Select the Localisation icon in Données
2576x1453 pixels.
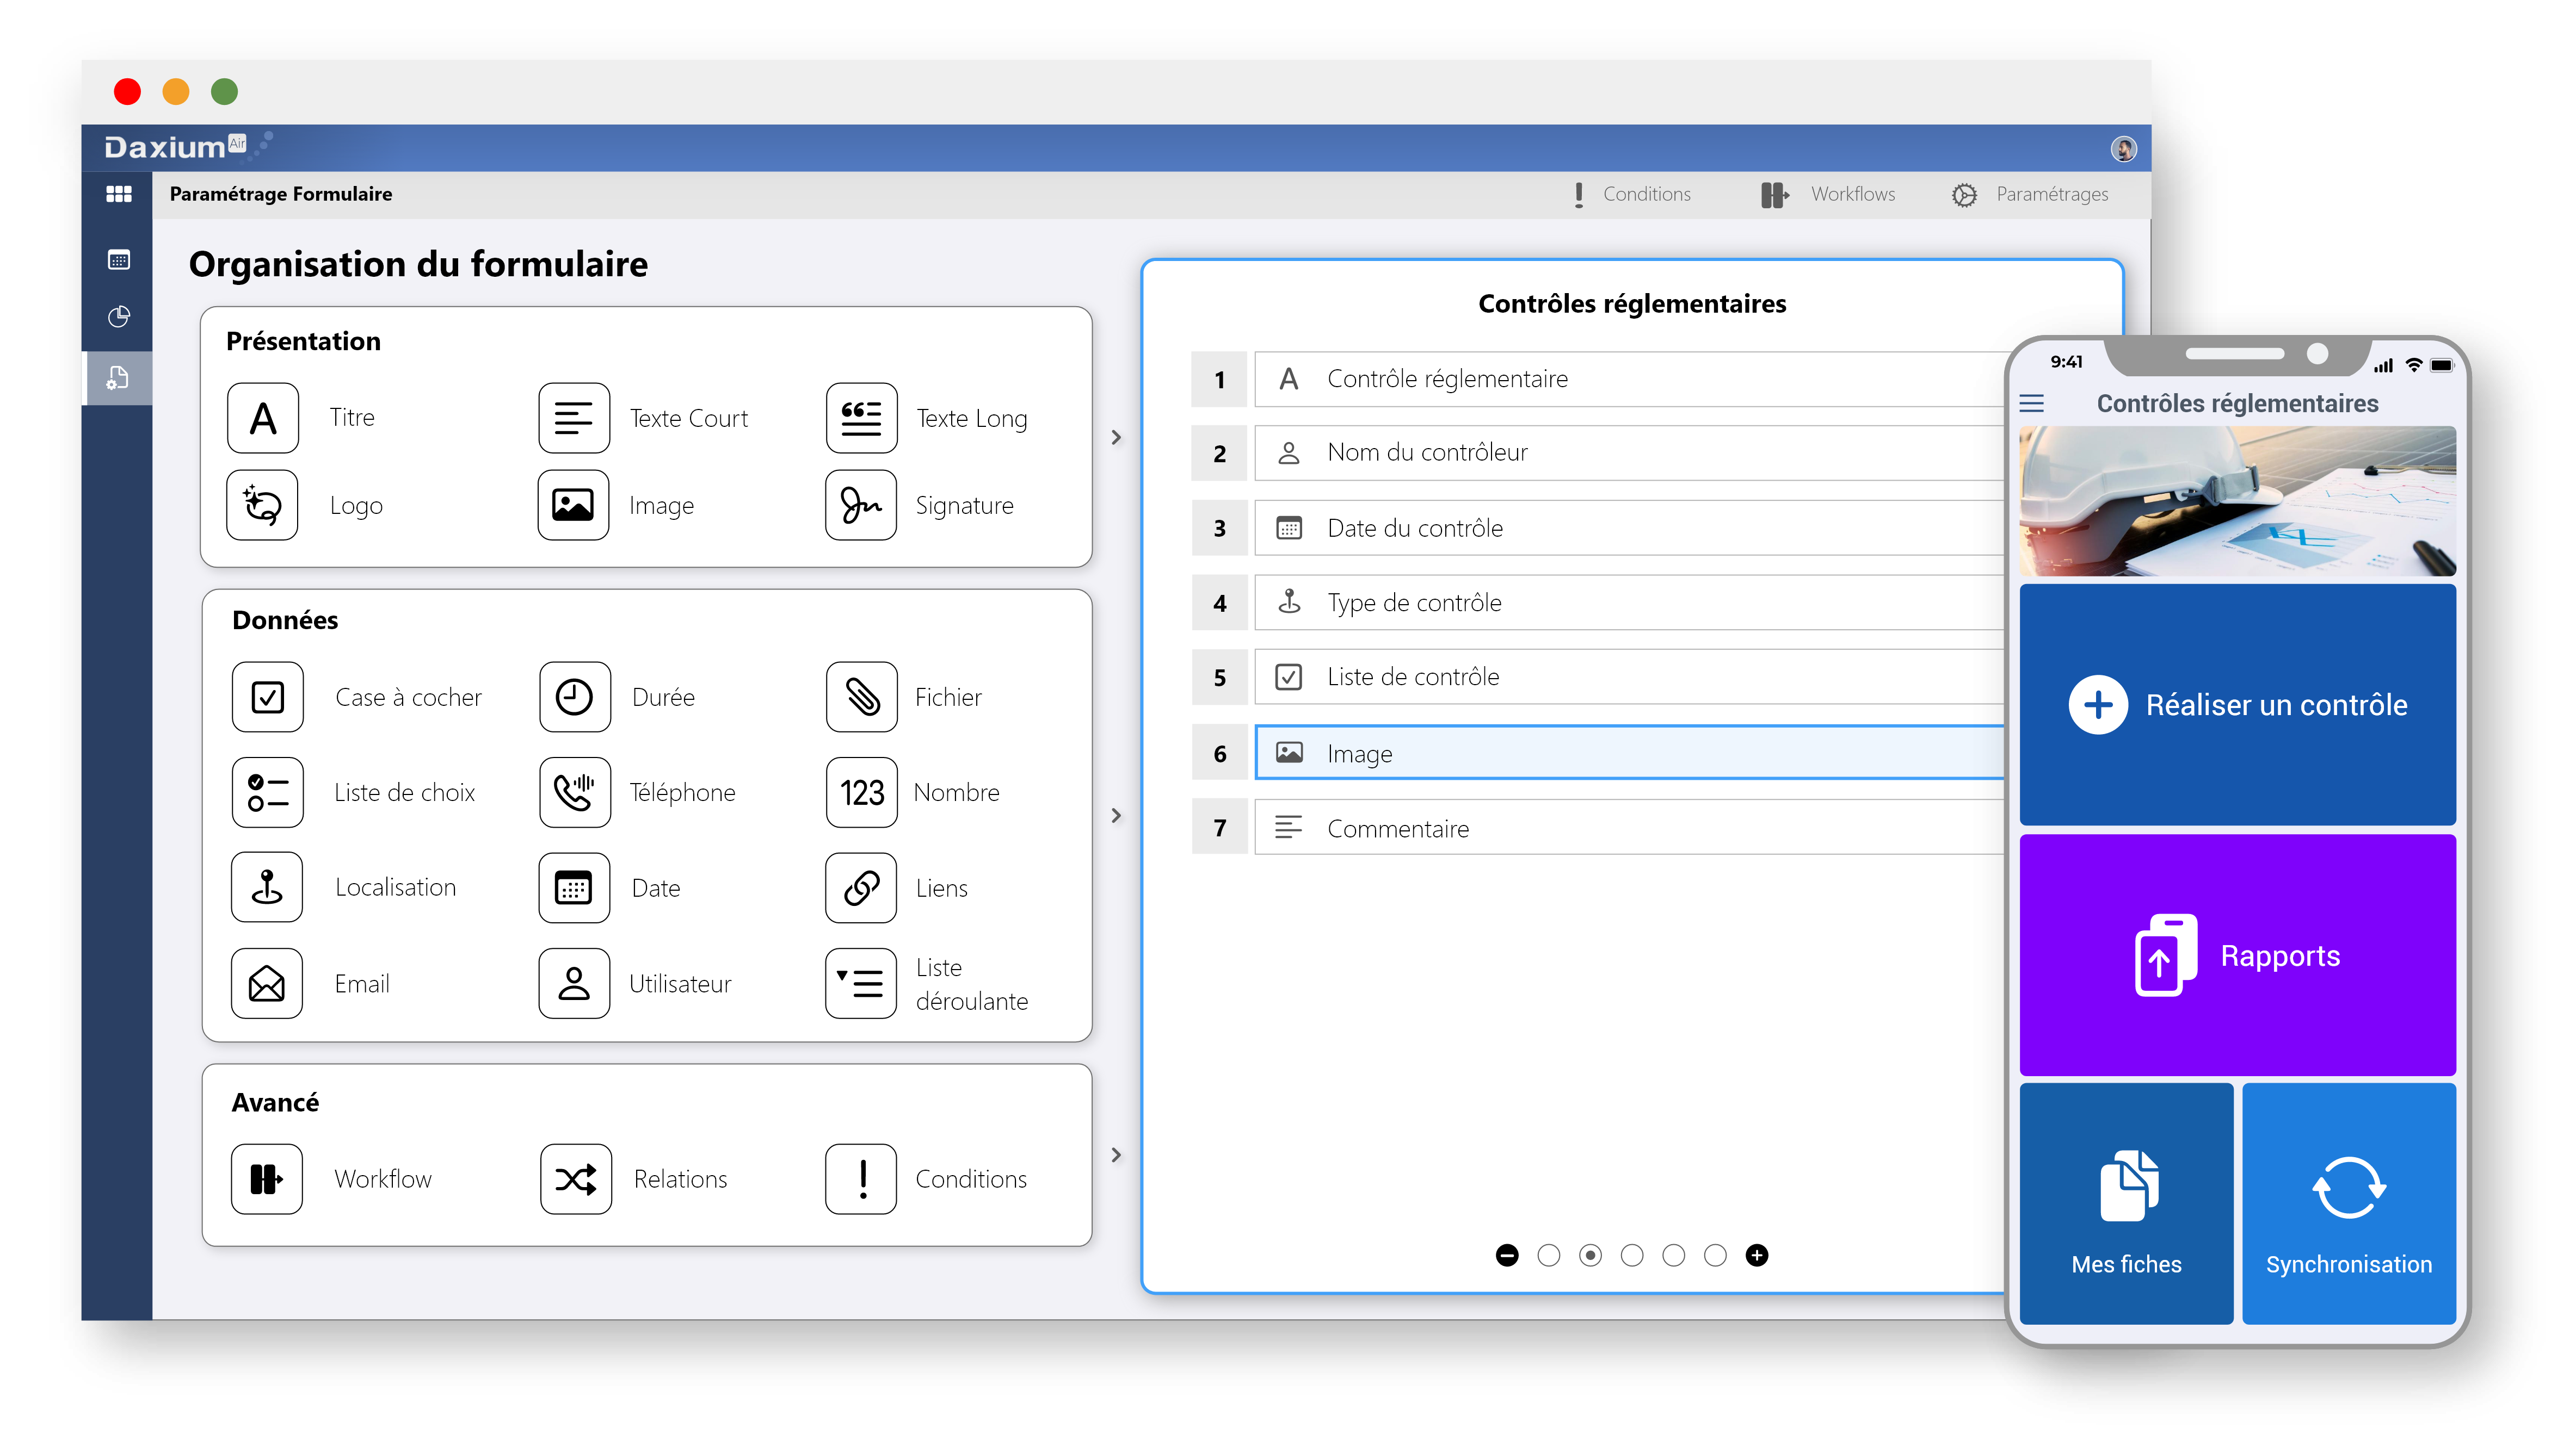tap(269, 886)
